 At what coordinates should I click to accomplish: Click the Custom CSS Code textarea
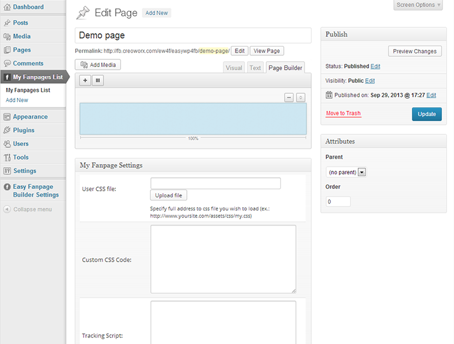coord(223,259)
